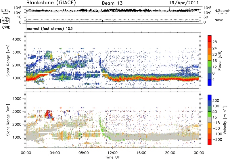Screen dimensions: 230x159
Task: Click the 'Freq. [MHz]' axis label
Action: [x=5, y=20]
